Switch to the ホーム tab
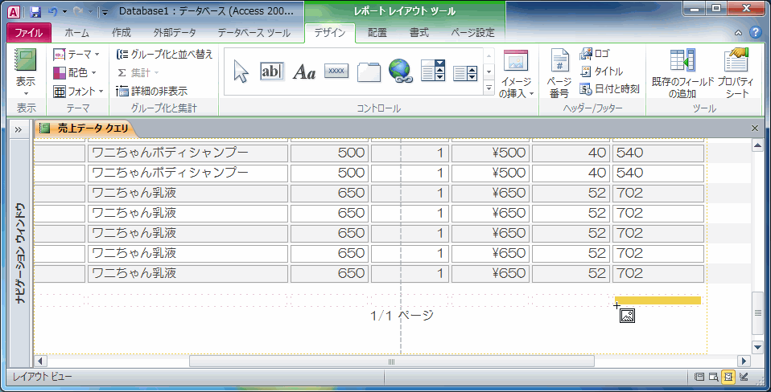 [x=77, y=33]
